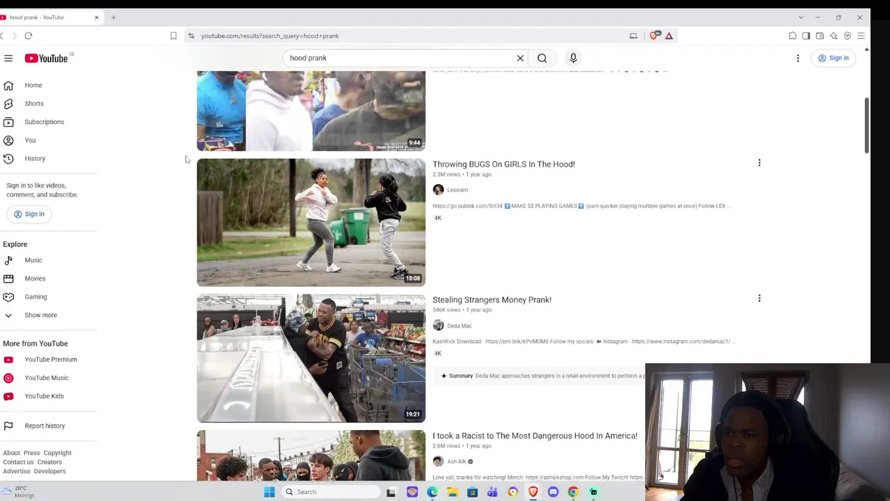Click the Creators footer link
The height and width of the screenshot is (501, 890).
click(x=49, y=462)
